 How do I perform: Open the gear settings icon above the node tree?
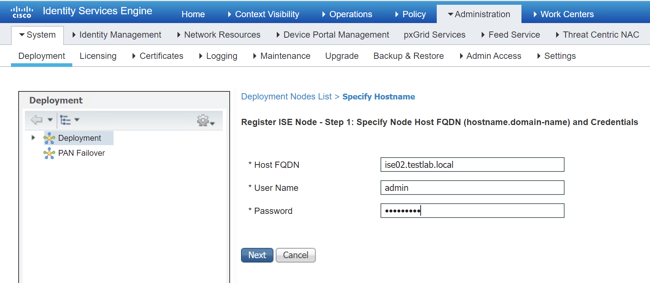pyautogui.click(x=203, y=120)
